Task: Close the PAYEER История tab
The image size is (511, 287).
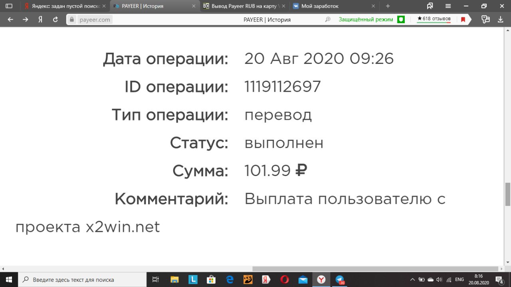Action: tap(194, 6)
